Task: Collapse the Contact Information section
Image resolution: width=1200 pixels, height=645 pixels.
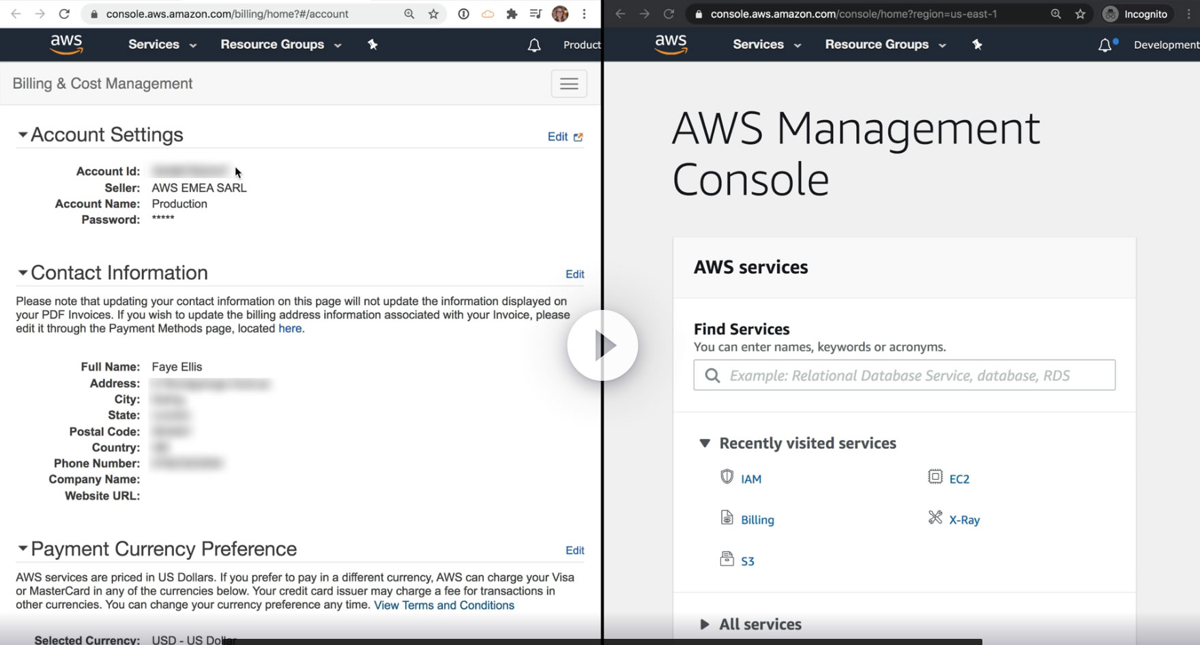Action: point(23,272)
